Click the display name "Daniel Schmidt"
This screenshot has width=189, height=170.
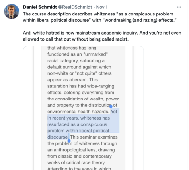point(40,7)
